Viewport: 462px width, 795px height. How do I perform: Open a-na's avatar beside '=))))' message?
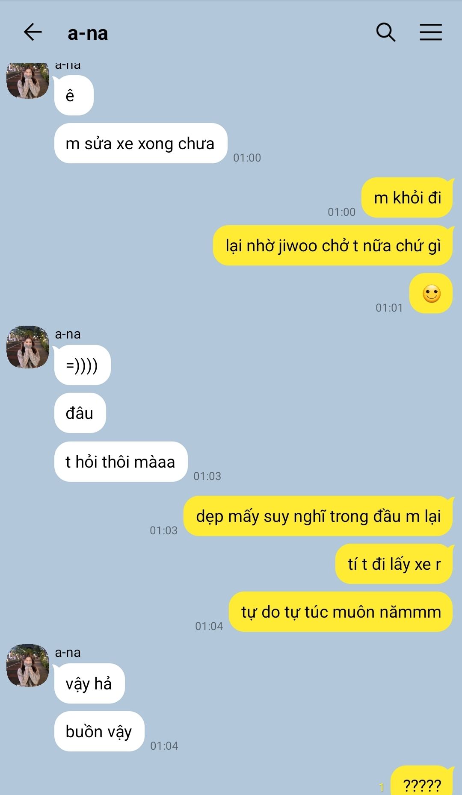pos(28,347)
